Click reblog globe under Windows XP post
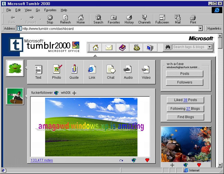The height and width of the screenshot is (174, 224). click(x=134, y=160)
